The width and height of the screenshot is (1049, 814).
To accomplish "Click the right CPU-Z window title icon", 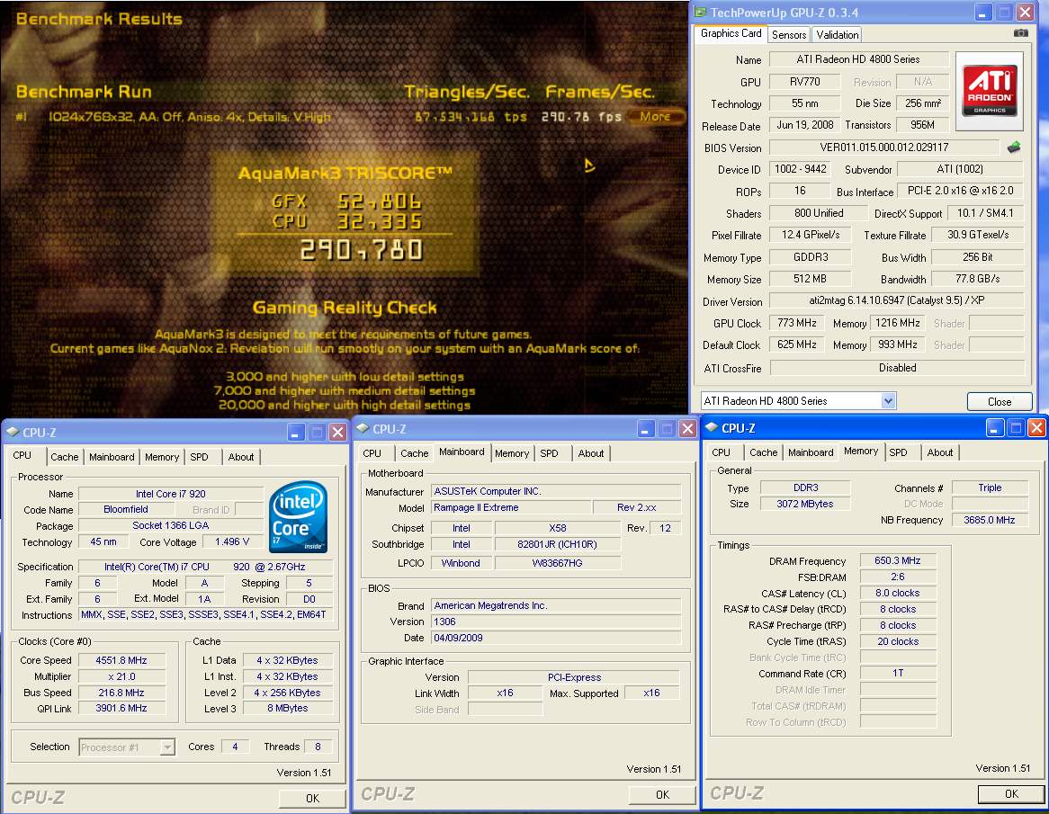I will [x=712, y=428].
